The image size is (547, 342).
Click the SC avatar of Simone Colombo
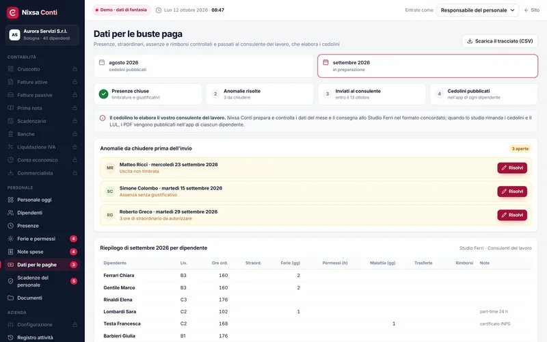(110, 192)
